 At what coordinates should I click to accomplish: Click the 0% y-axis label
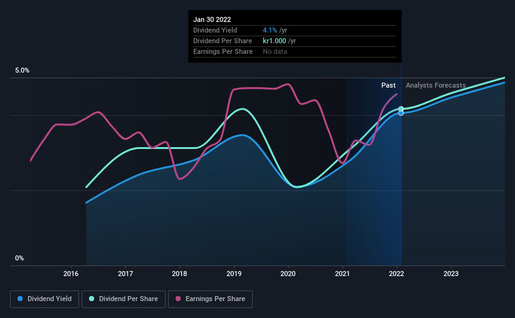[x=19, y=259]
